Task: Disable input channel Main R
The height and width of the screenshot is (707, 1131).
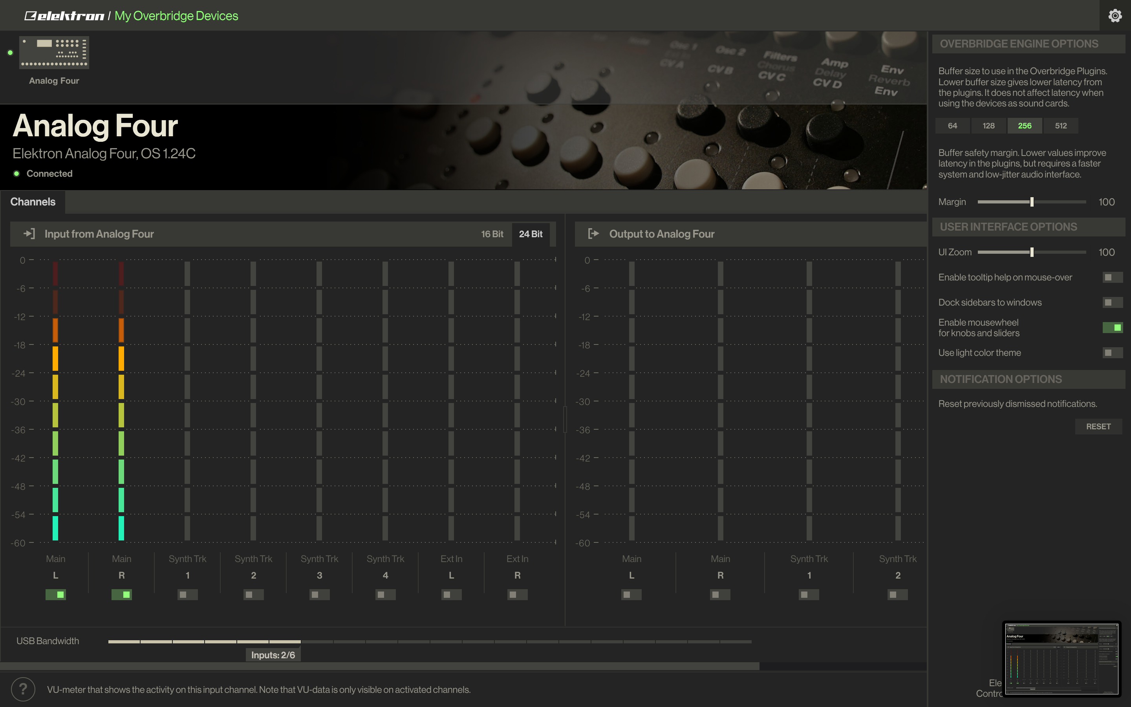Action: point(121,594)
